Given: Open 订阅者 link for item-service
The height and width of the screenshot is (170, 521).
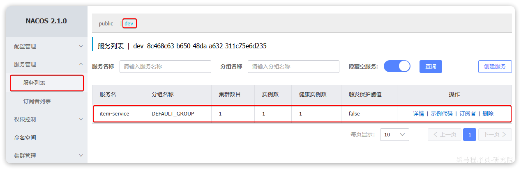Looking at the screenshot, I should click(468, 113).
